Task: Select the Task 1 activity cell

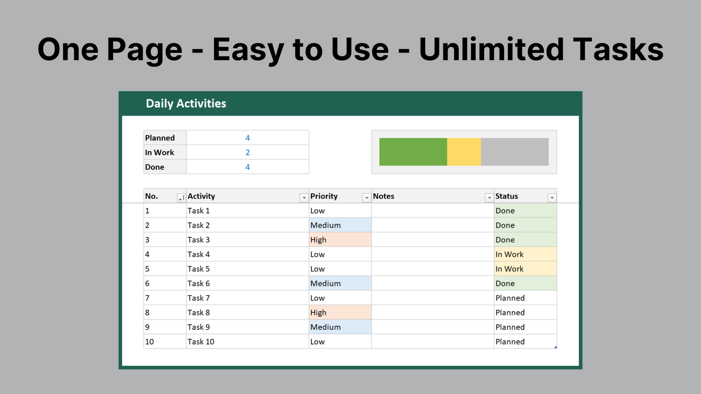Action: [x=247, y=211]
